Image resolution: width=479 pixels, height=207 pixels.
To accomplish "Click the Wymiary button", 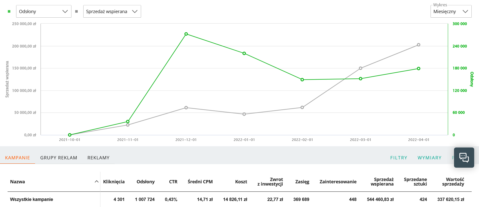I will (x=429, y=158).
